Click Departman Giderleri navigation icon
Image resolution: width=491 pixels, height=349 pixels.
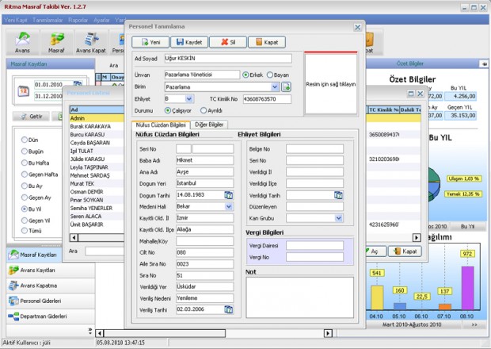click(x=13, y=316)
